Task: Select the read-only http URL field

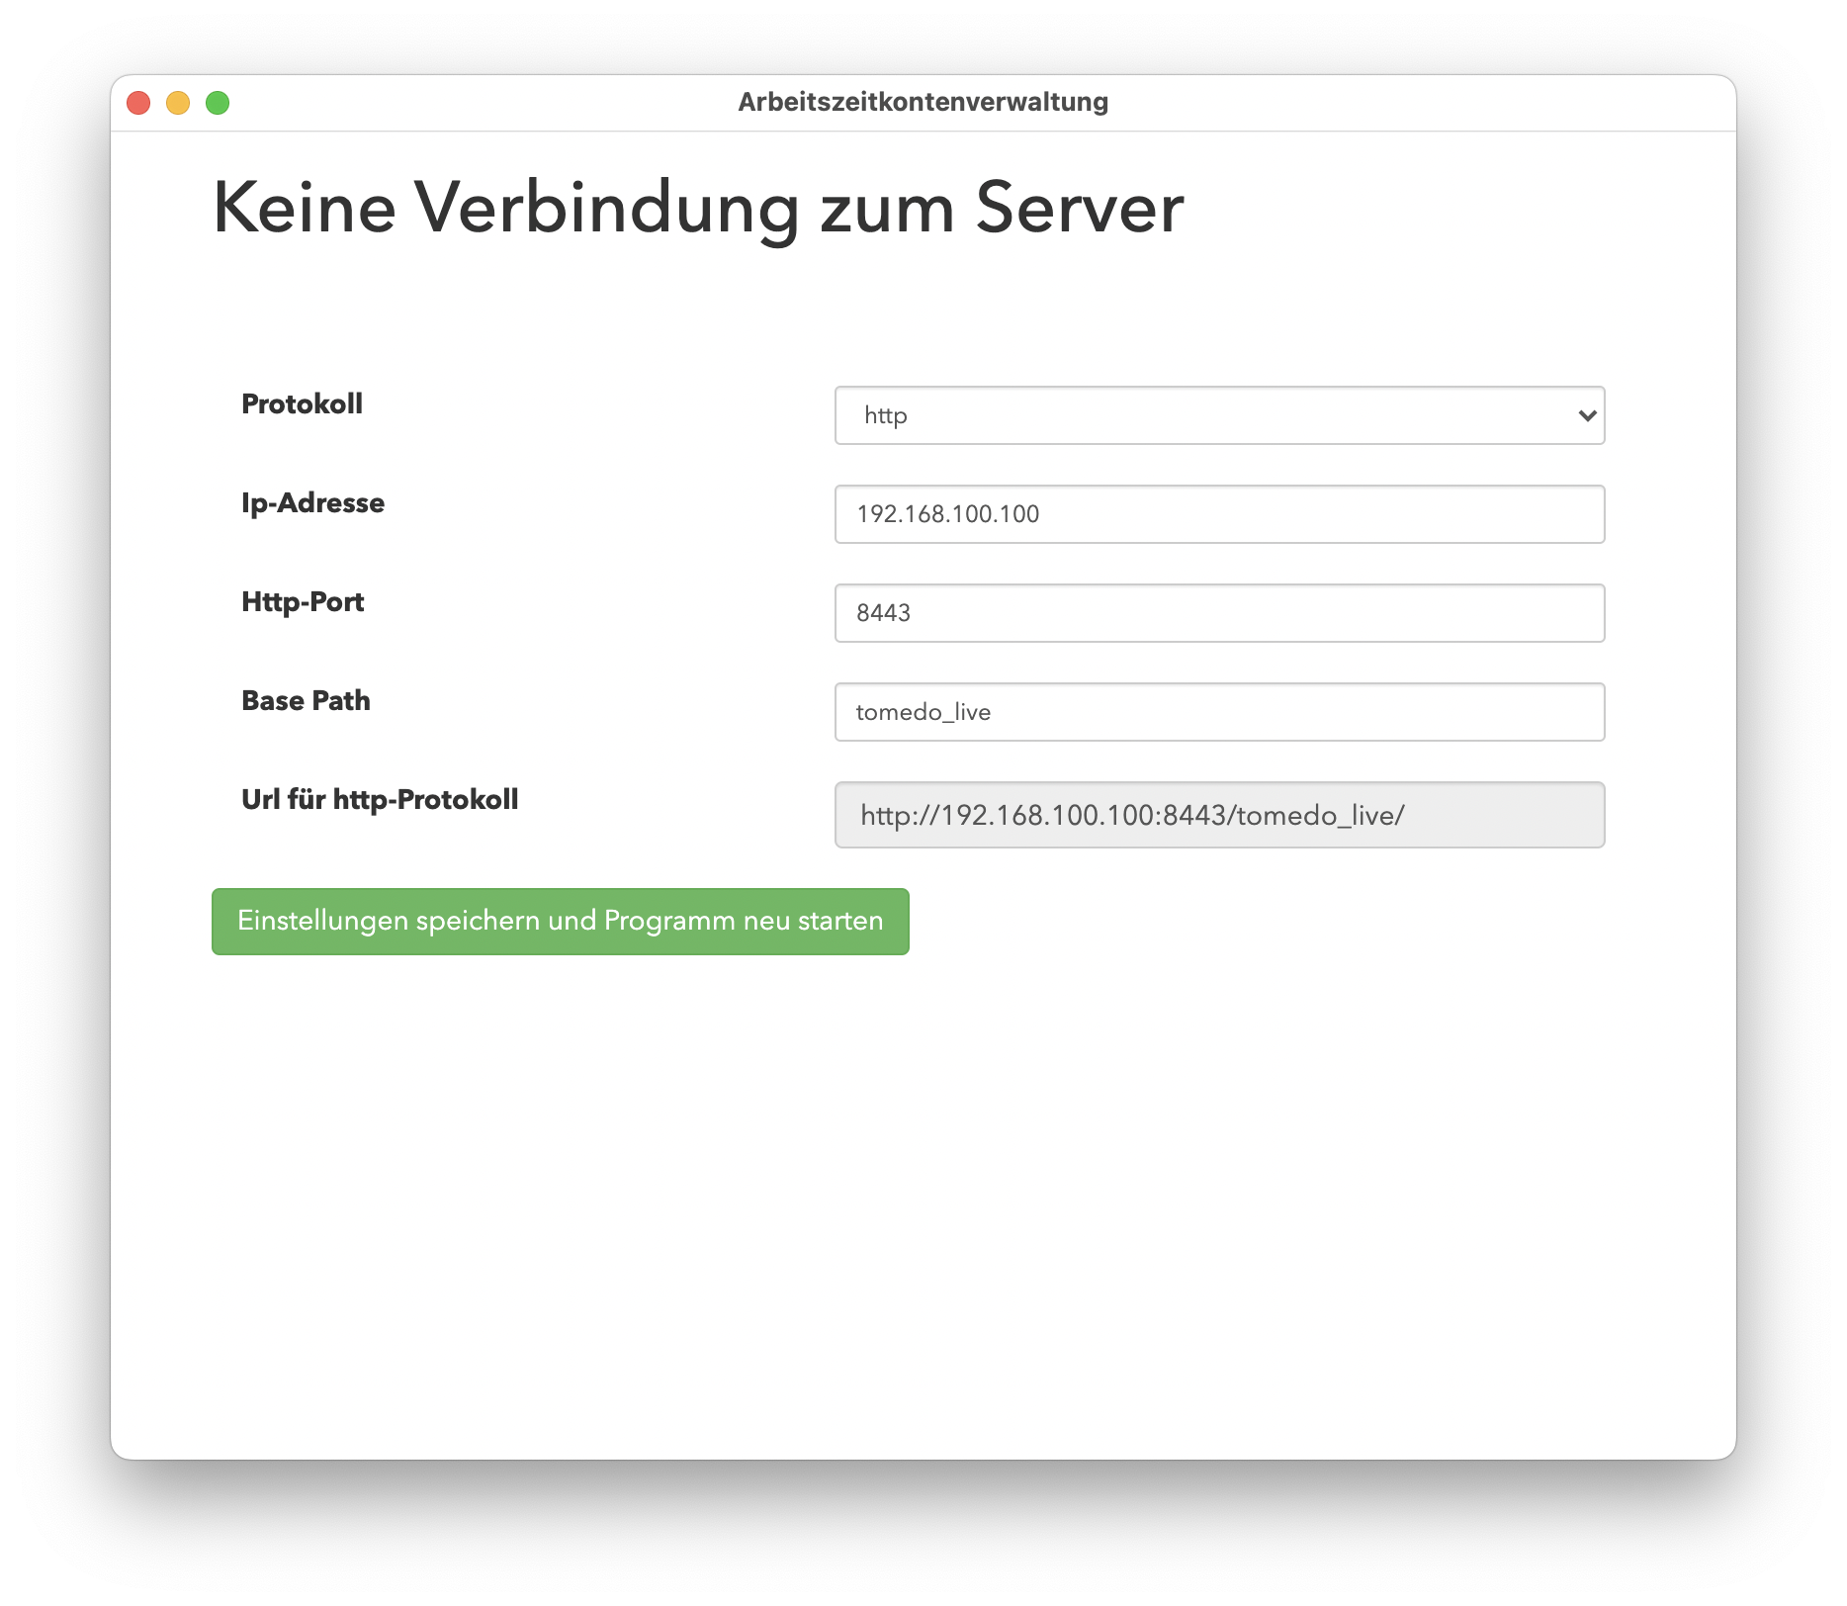Action: 1219,815
